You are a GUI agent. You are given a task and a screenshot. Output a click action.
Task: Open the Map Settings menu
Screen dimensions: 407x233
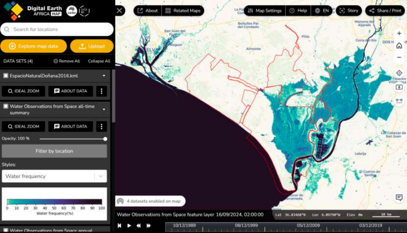pyautogui.click(x=264, y=10)
